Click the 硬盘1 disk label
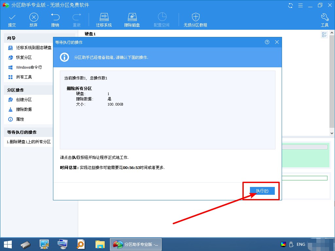The height and width of the screenshot is (251, 335). click(x=90, y=34)
